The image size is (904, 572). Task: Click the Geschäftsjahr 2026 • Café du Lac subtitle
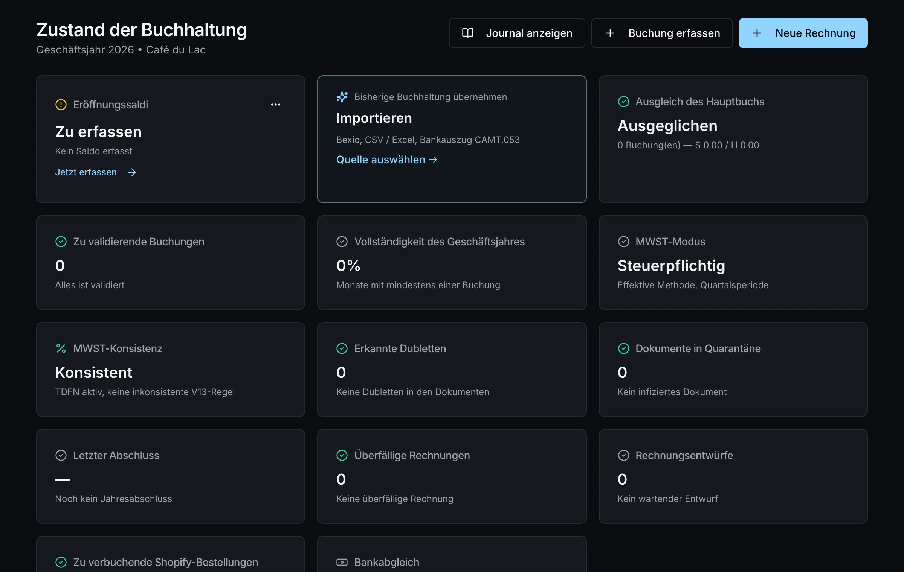121,50
